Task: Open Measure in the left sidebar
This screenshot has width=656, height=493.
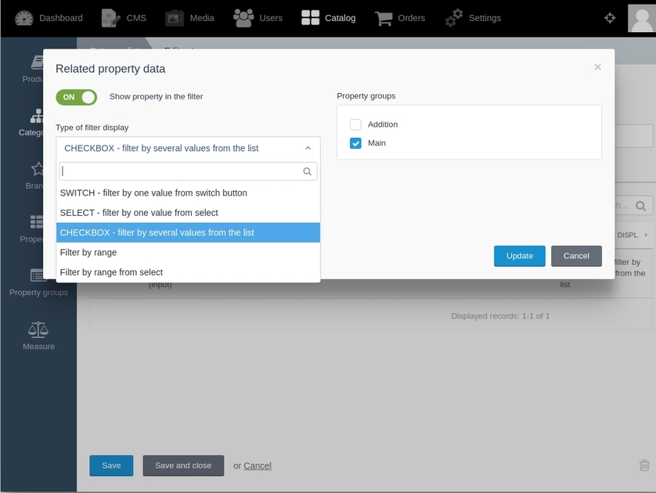Action: [38, 336]
